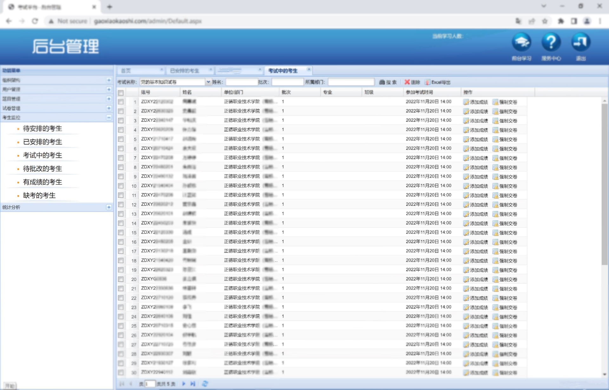Click the 前台学习 graduation cap icon

click(x=521, y=42)
